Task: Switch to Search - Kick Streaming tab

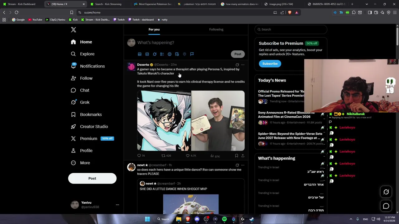Action: point(108,4)
